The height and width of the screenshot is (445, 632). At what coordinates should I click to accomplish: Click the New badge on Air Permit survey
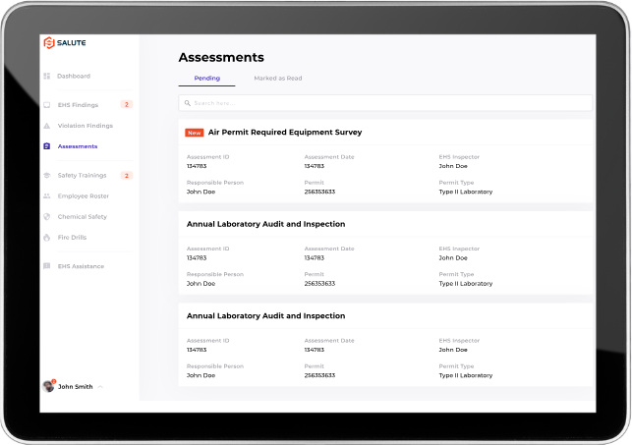point(195,133)
